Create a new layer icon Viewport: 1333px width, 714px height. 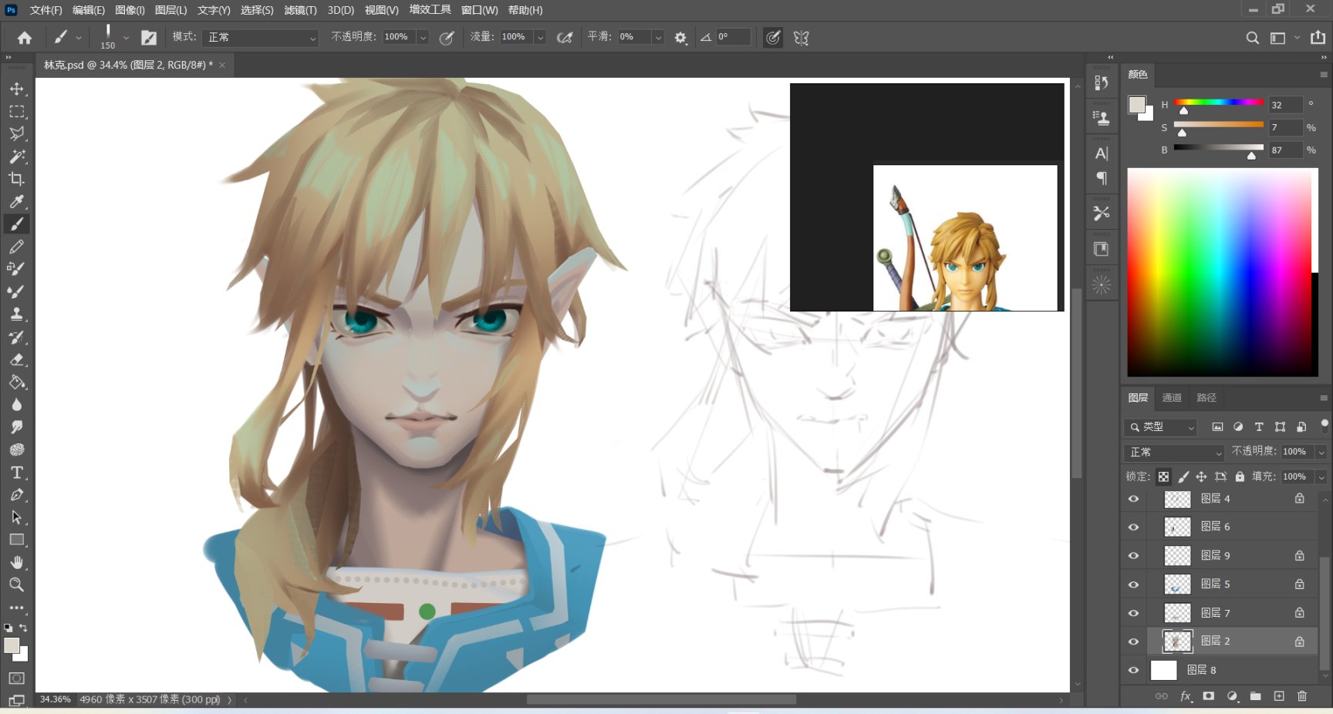1279,696
